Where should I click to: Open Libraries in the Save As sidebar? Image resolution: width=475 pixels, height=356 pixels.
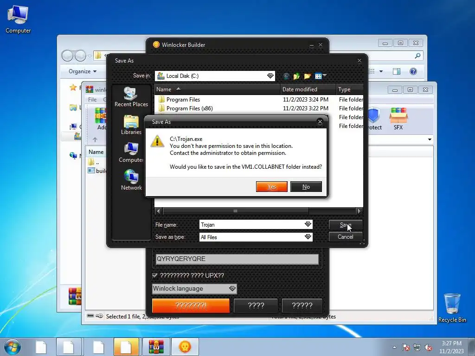131,125
